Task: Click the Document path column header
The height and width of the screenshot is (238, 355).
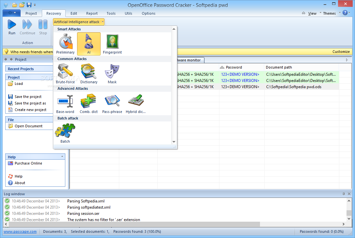Action: [x=301, y=67]
